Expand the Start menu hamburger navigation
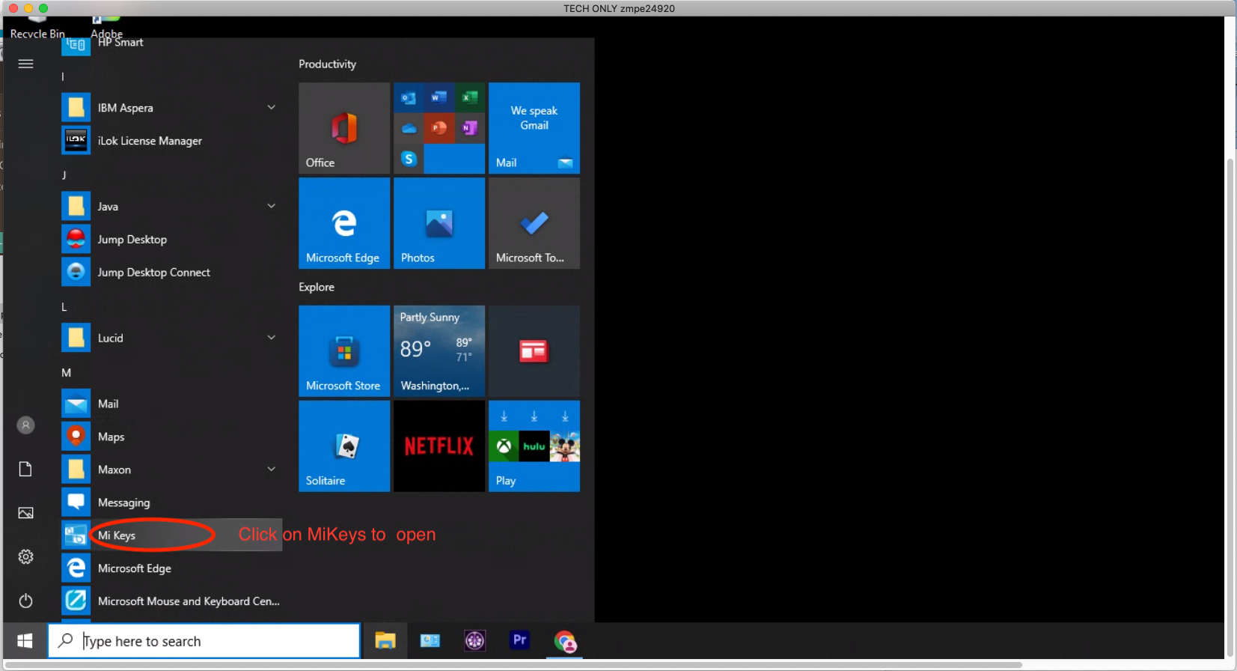 [x=25, y=64]
